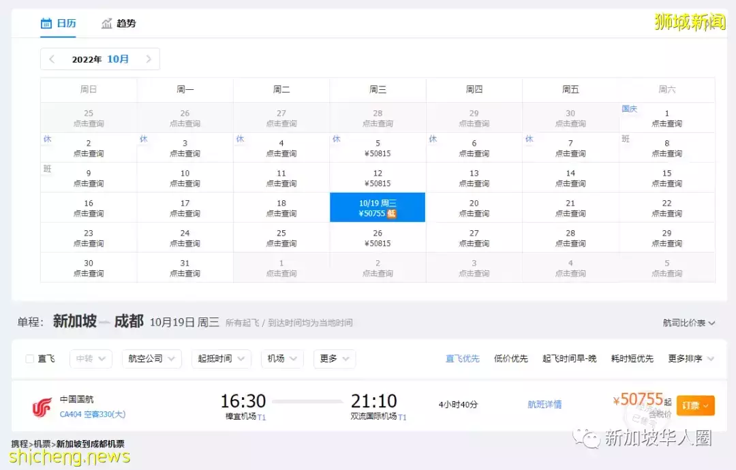Click the trend chart icon beside 趋势
736x470 pixels.
[106, 23]
